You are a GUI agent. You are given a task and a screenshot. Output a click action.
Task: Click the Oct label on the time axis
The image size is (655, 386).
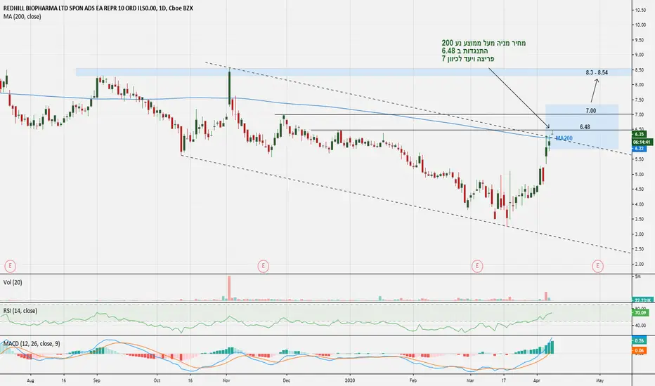pos(157,380)
